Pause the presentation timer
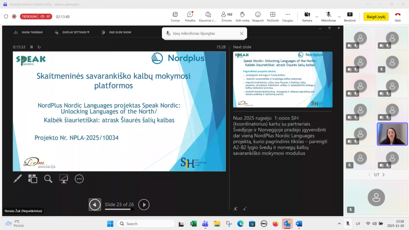Image resolution: width=409 pixels, height=230 pixels. point(32,47)
